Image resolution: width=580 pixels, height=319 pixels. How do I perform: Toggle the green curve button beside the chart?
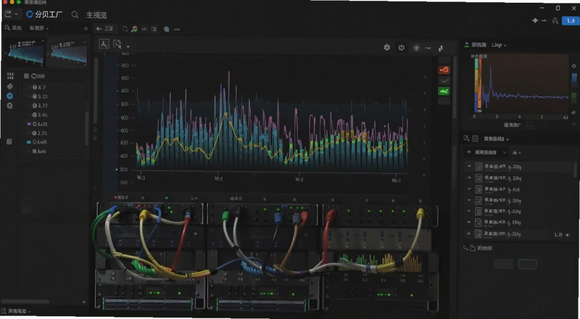click(x=444, y=91)
